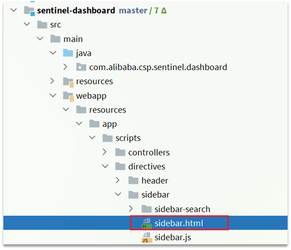Select the main folder label

(x=73, y=39)
